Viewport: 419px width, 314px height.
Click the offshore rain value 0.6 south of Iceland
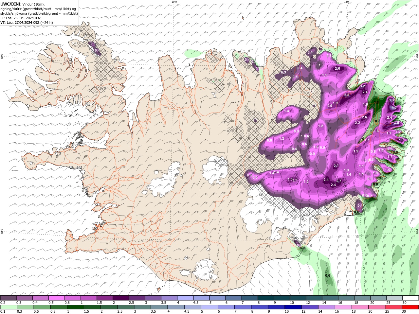[x=328, y=275]
